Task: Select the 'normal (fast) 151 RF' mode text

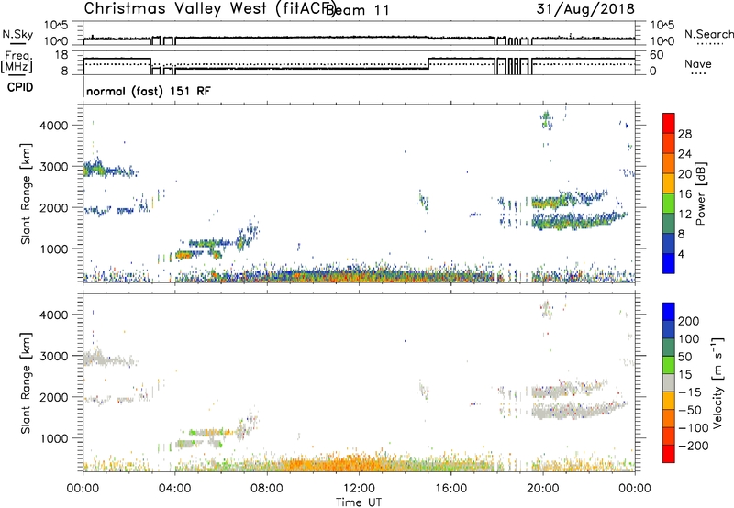Action: (x=149, y=91)
